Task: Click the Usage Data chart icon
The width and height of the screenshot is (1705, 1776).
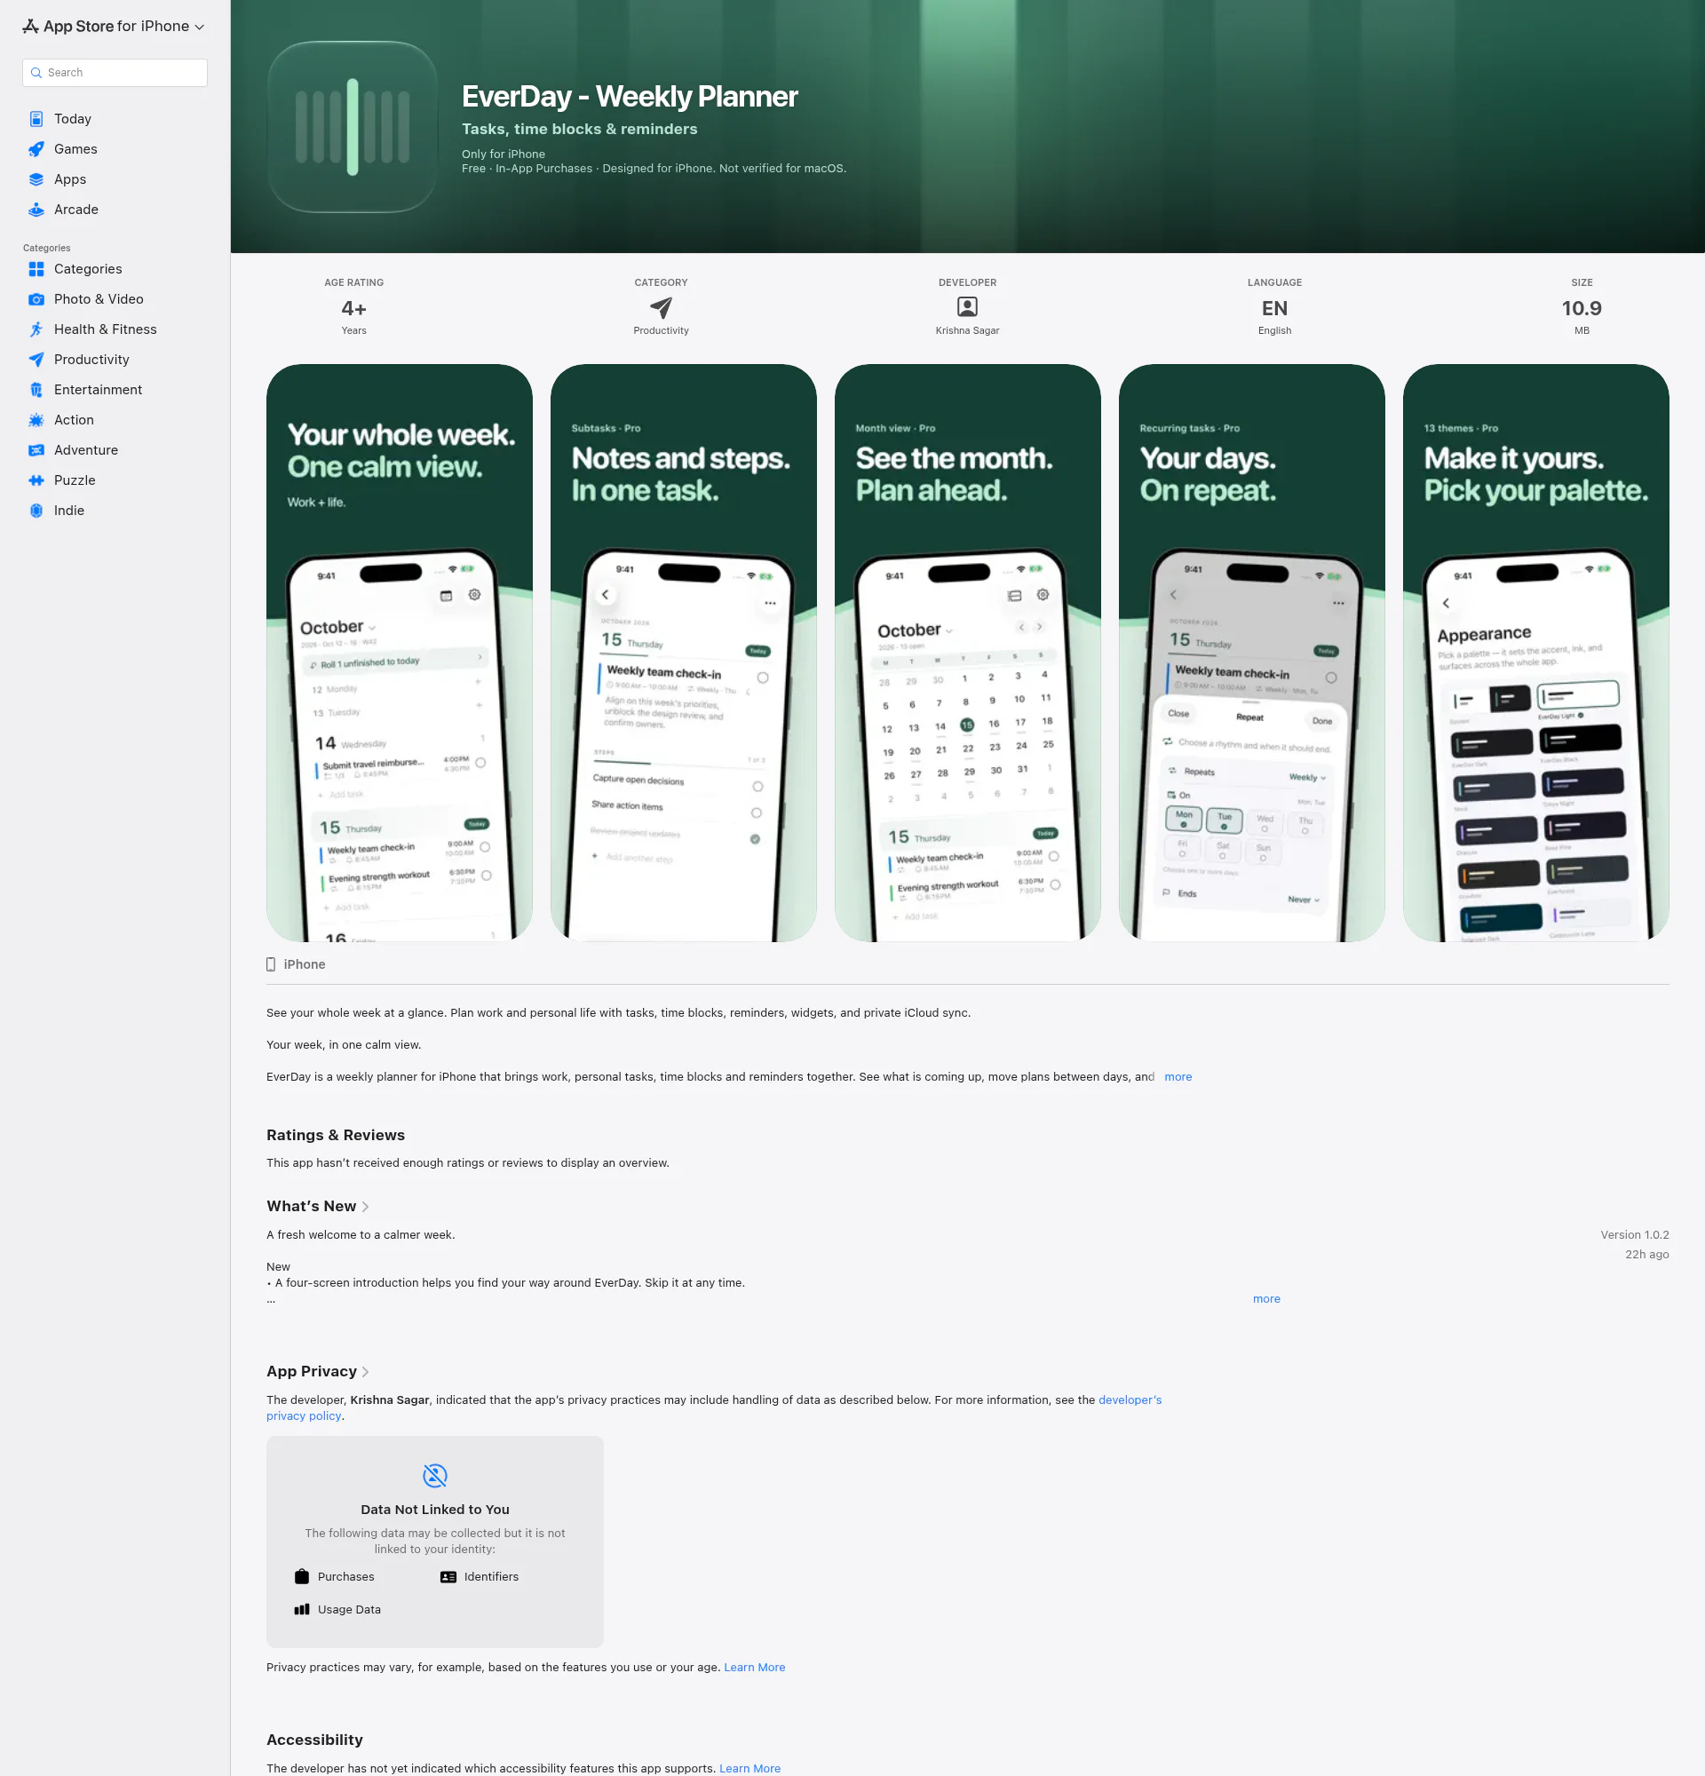Action: point(302,1609)
